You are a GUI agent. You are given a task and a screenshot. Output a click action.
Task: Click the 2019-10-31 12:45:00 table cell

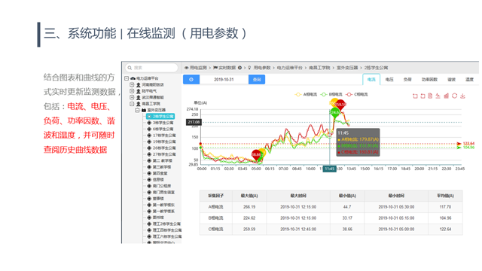(298, 229)
